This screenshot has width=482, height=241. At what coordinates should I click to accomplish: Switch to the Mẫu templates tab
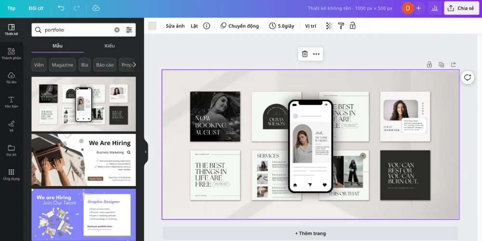57,46
